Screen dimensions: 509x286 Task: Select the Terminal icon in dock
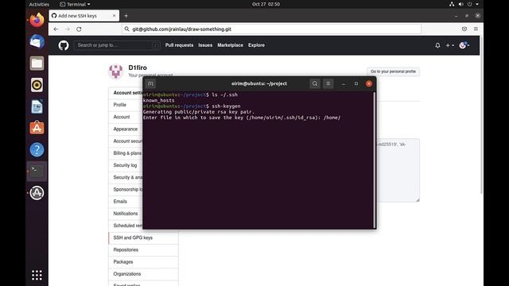click(37, 172)
